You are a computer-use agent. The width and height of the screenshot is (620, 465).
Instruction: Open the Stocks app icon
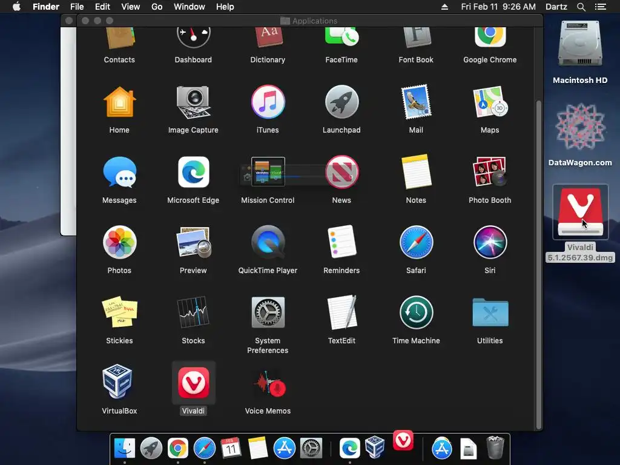click(193, 312)
